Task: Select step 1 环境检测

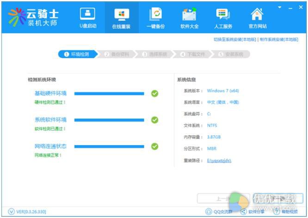Action: click(x=77, y=54)
